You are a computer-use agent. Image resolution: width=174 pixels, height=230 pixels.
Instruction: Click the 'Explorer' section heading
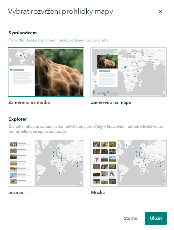point(17,119)
